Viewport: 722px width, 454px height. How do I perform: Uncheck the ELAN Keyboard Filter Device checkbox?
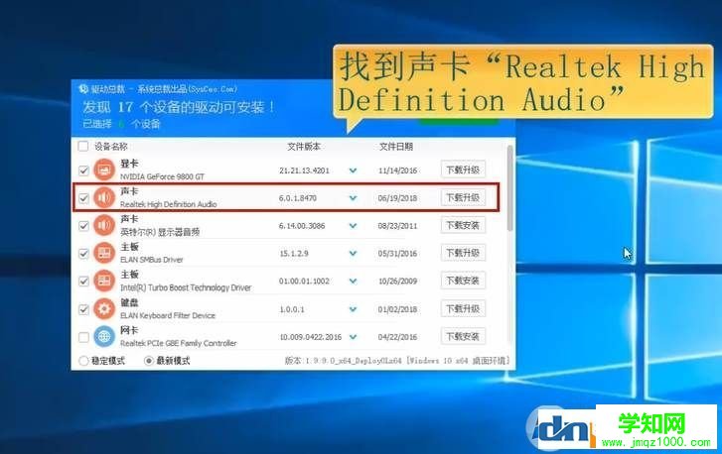click(x=83, y=309)
